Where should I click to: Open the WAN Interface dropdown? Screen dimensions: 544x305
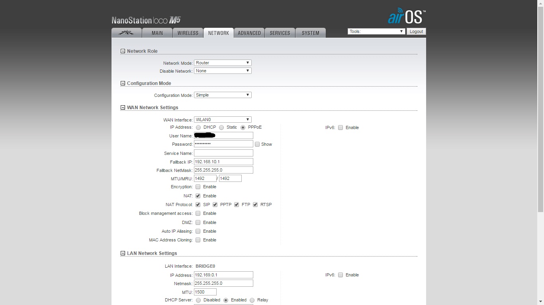(x=223, y=120)
